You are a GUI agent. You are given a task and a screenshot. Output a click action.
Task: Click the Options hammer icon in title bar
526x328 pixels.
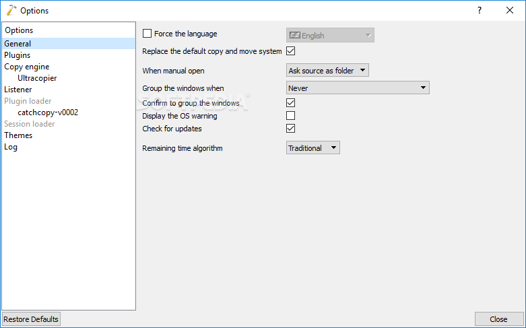point(11,10)
